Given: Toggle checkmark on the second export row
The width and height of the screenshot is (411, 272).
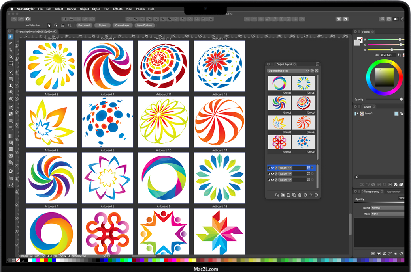Looking at the screenshot, I should click(276, 174).
